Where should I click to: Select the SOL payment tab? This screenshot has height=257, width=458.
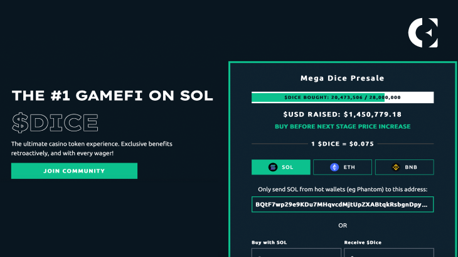coord(281,167)
